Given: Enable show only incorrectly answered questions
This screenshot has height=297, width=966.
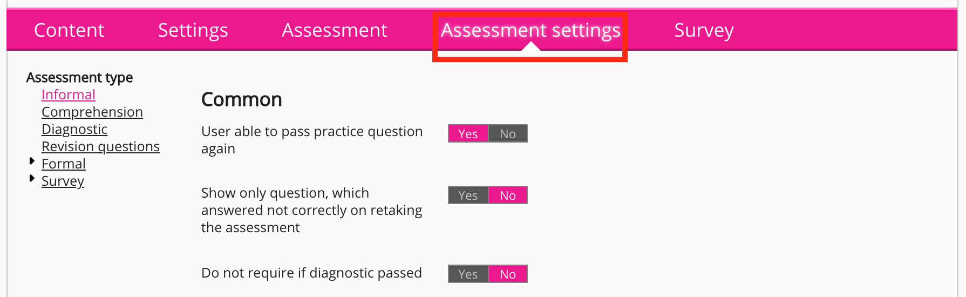Looking at the screenshot, I should coord(468,195).
